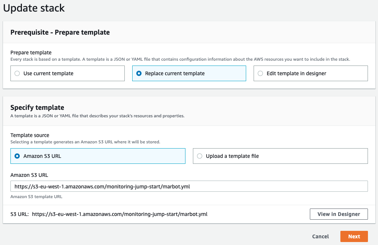Click the Prerequisite - Prepare template heading
The height and width of the screenshot is (245, 378).
[60, 32]
